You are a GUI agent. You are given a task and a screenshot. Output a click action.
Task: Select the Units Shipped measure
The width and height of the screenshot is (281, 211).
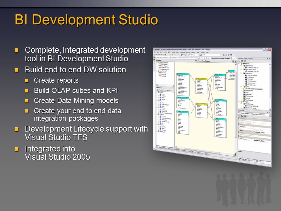[x=164, y=66]
